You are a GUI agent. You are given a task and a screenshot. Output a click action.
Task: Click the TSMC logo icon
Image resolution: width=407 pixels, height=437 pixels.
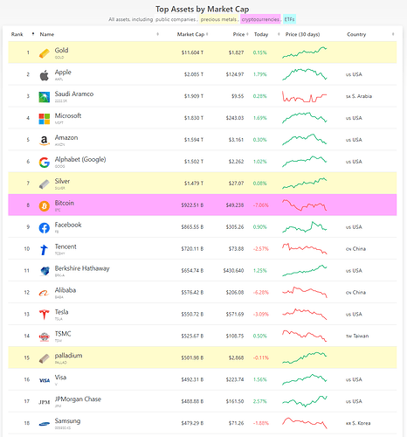[45, 336]
